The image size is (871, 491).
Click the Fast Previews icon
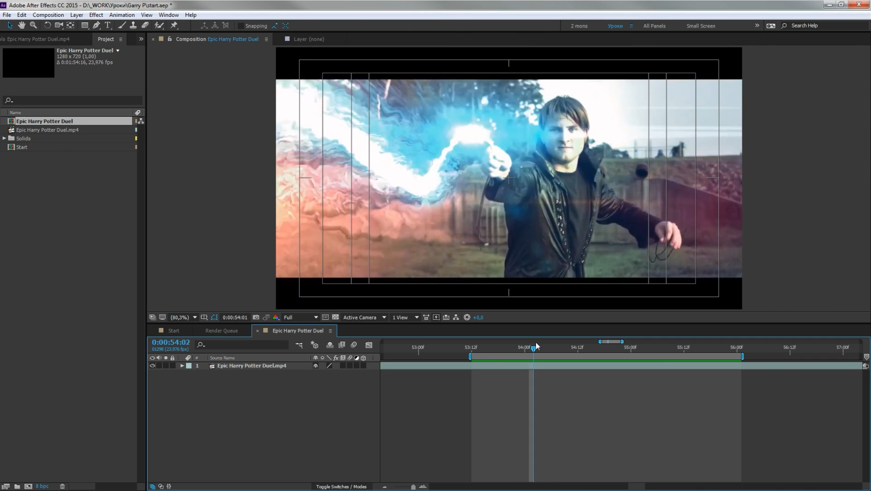pos(436,317)
